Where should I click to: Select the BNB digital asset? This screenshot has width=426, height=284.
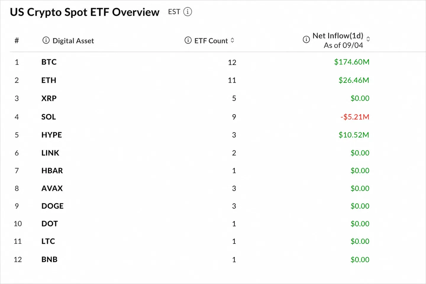[49, 259]
